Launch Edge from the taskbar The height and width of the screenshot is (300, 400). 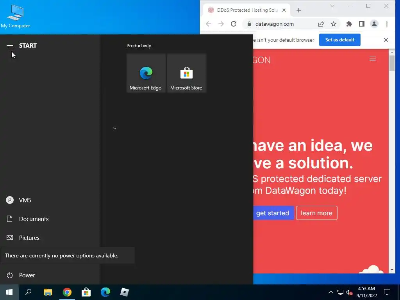coord(105,292)
